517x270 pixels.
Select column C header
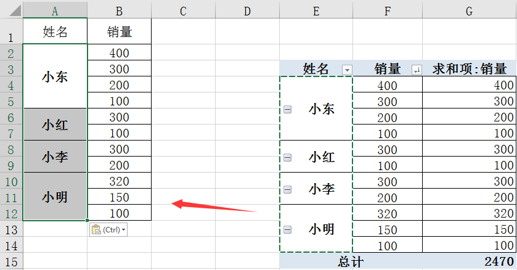(x=184, y=11)
